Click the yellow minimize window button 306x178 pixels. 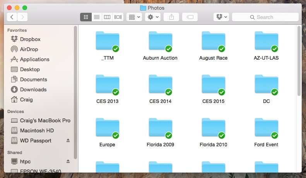click(17, 8)
